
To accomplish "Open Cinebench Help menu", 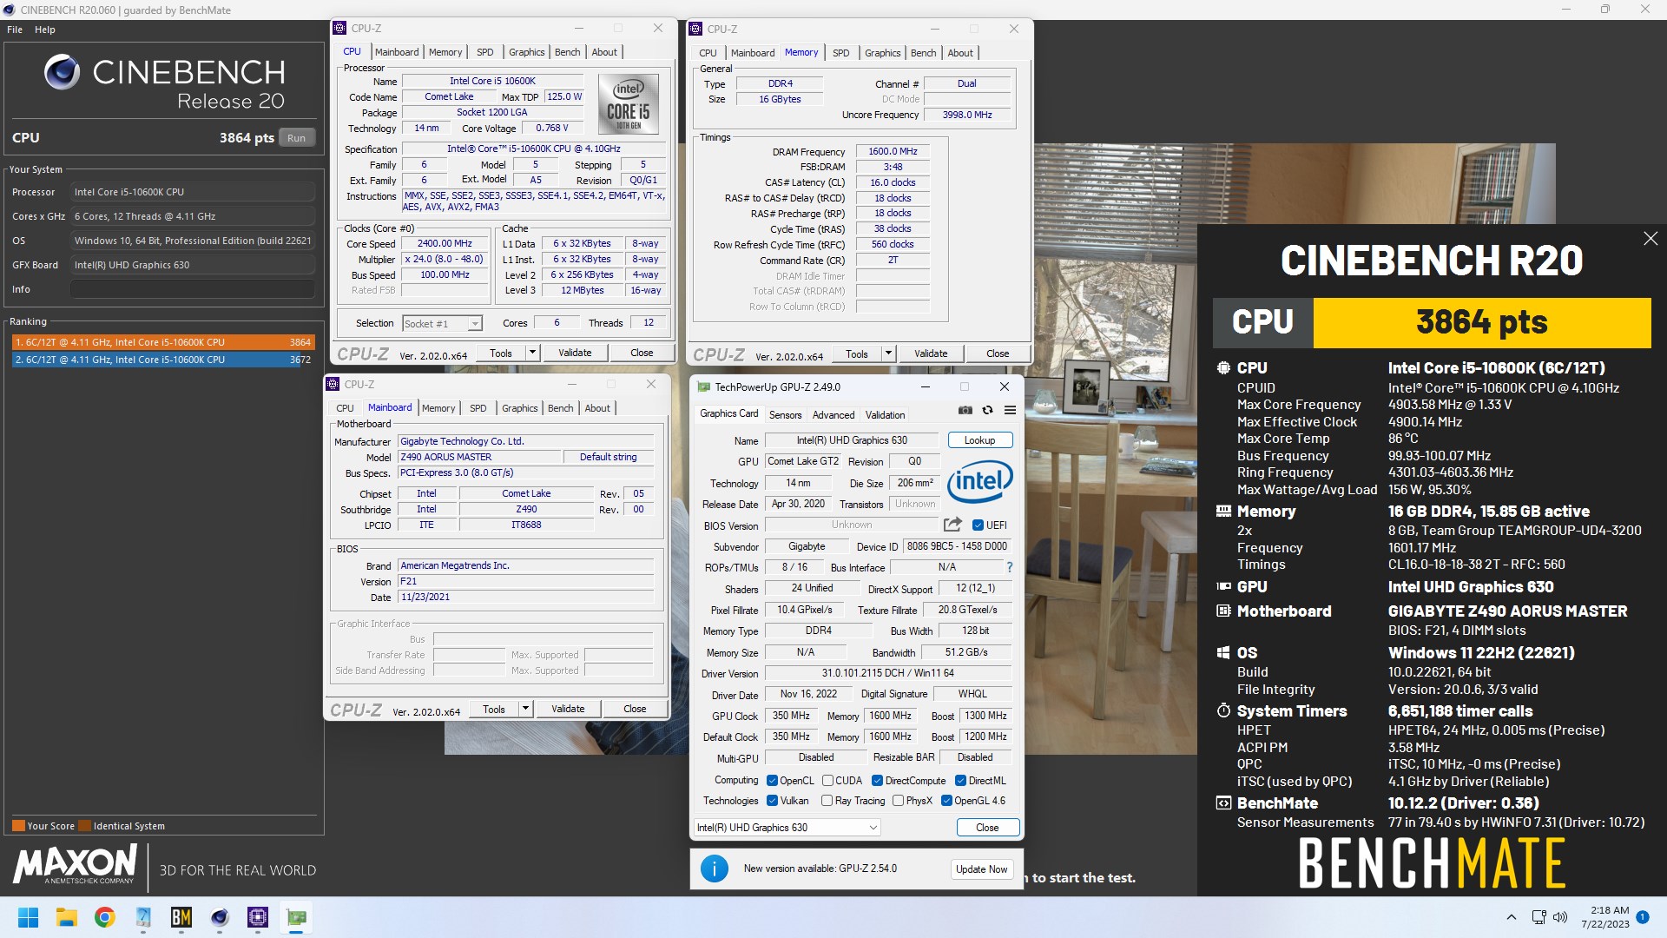I will (x=45, y=30).
